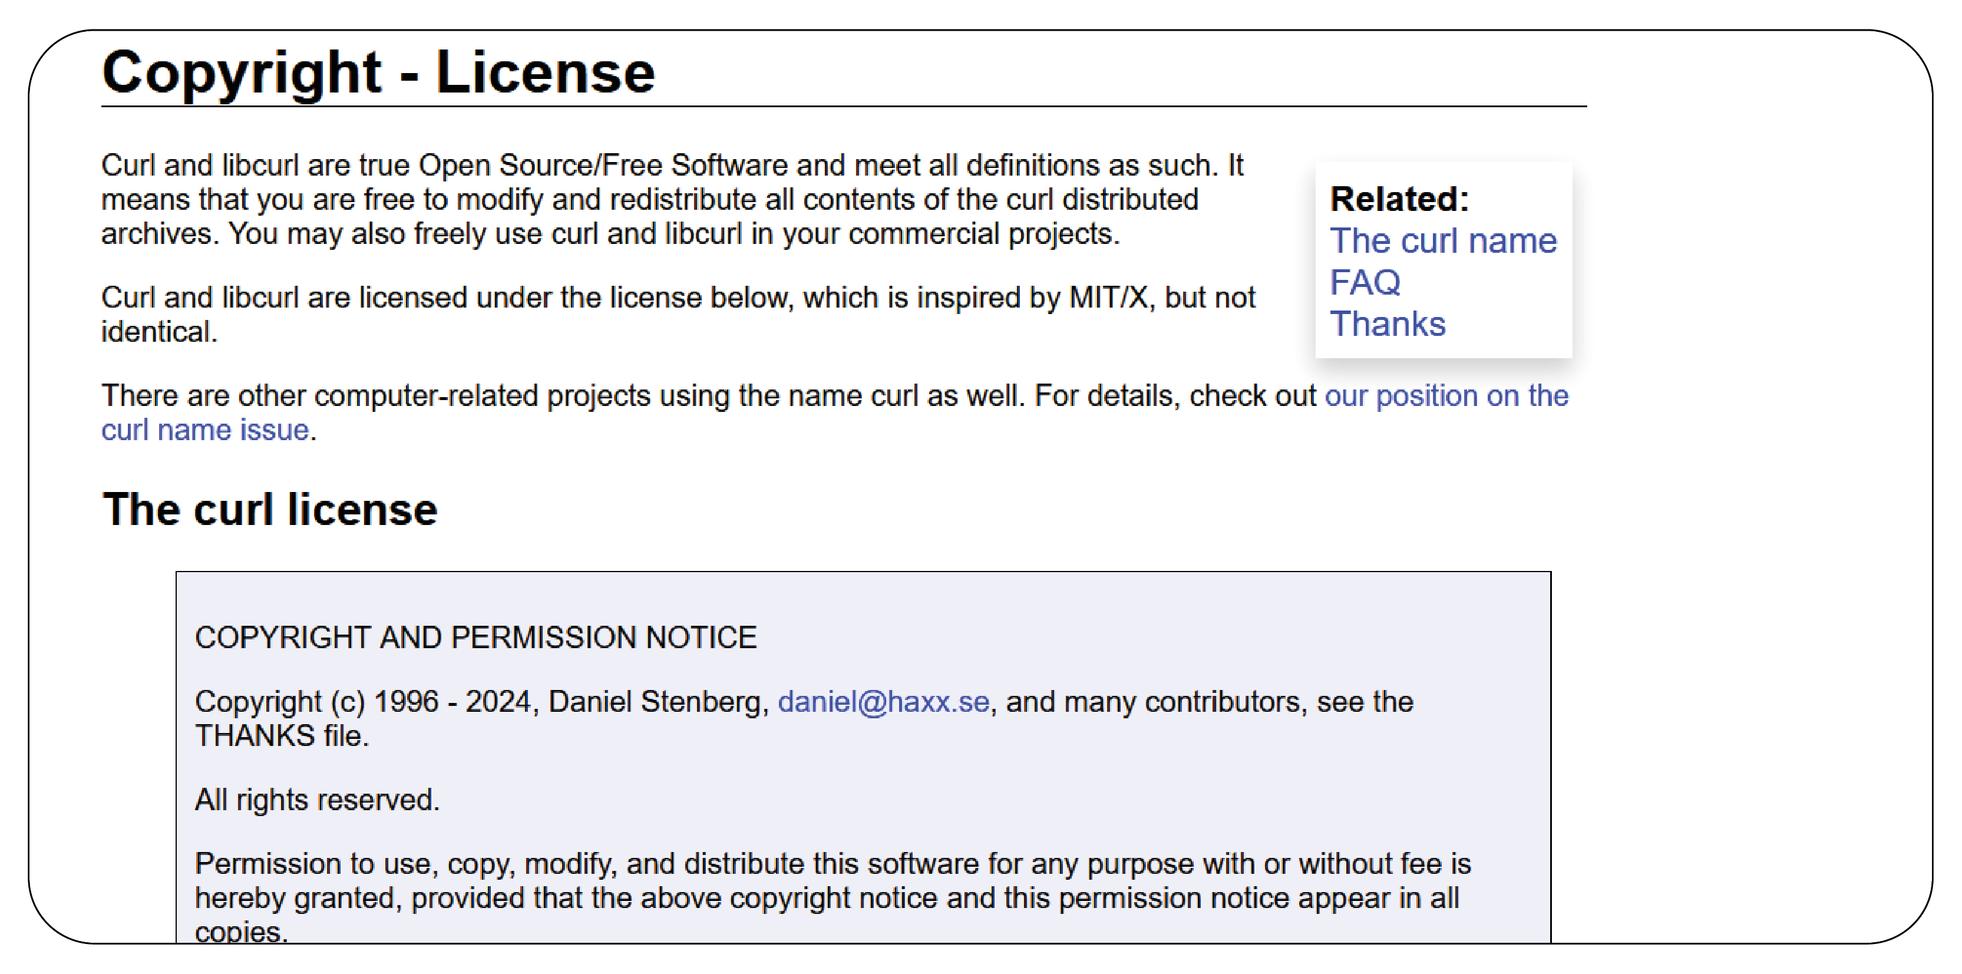Screen dimensions: 1962x974
Task: Click the 'Related:' box label
Action: tap(1398, 200)
